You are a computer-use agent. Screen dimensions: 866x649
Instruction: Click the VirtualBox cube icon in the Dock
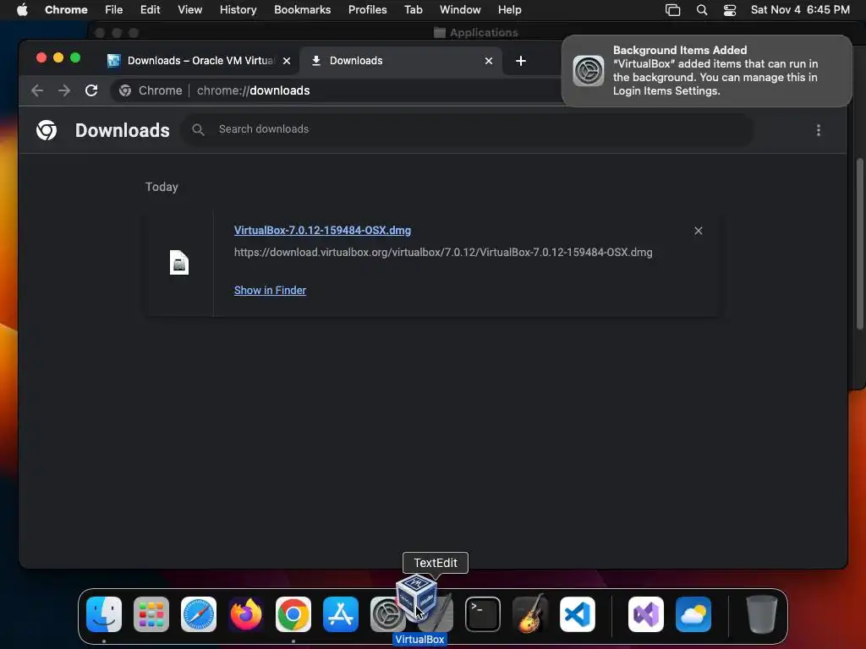[416, 597]
